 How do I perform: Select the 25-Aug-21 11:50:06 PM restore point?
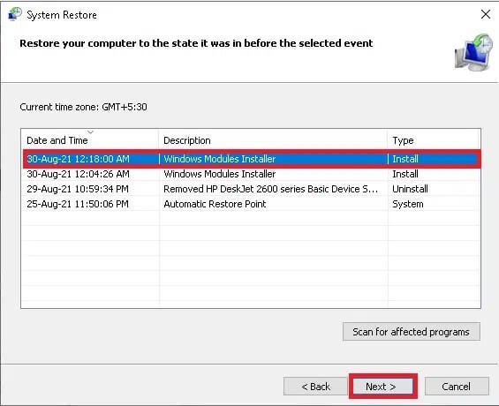point(252,204)
